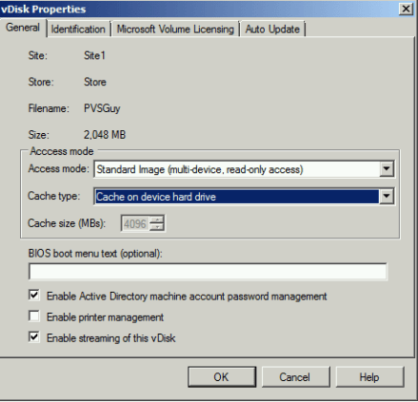Switch to the General tab

click(23, 28)
